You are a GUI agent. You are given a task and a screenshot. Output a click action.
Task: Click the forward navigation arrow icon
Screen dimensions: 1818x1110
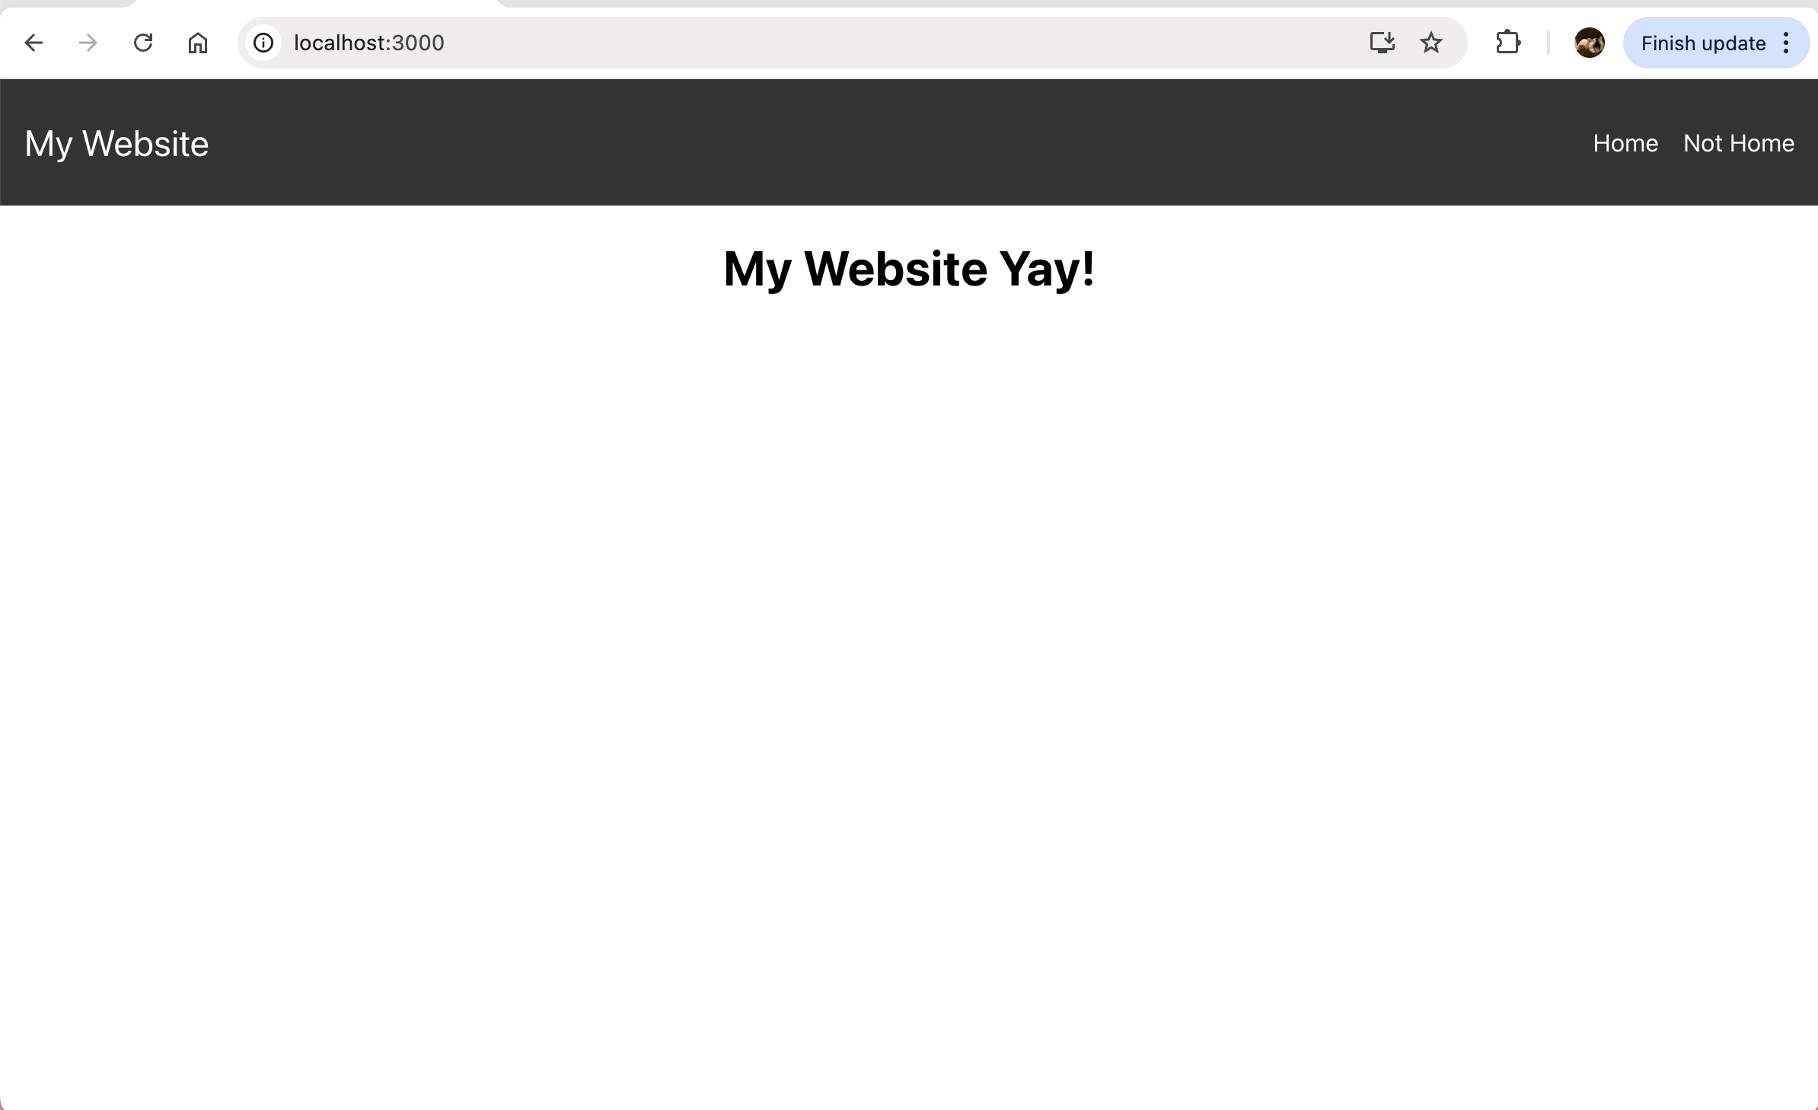pos(88,43)
